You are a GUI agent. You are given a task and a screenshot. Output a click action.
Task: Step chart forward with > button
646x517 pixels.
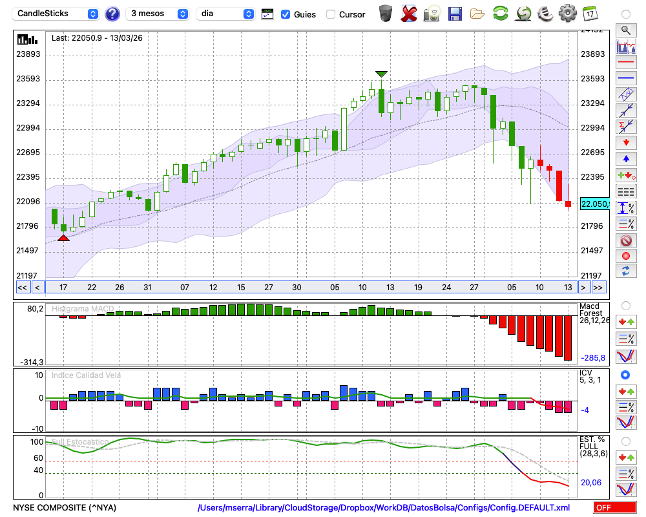point(583,288)
